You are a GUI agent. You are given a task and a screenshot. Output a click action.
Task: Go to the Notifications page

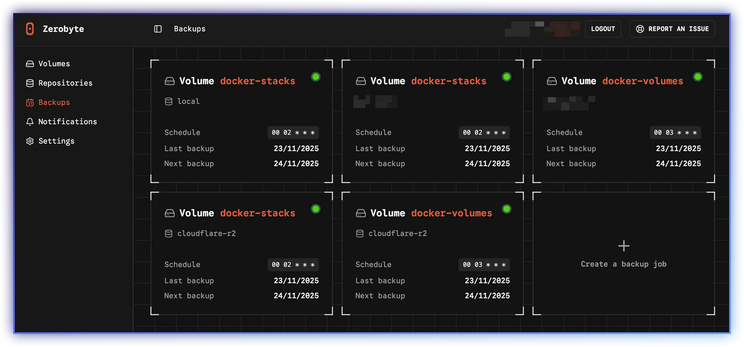(x=67, y=122)
